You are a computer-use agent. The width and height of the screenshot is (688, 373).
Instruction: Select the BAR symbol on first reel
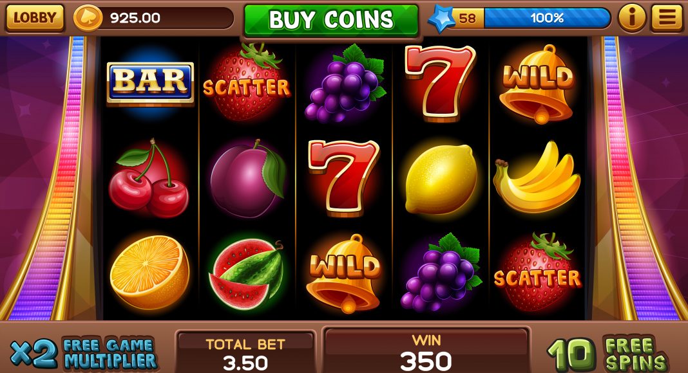coord(150,83)
